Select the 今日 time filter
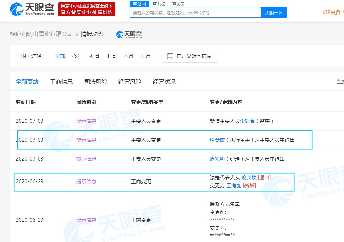Image resolution: width=344 pixels, height=242 pixels. pos(77,56)
